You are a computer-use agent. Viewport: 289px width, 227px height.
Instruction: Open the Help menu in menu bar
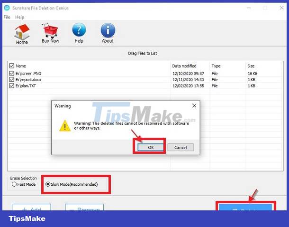pyautogui.click(x=19, y=17)
